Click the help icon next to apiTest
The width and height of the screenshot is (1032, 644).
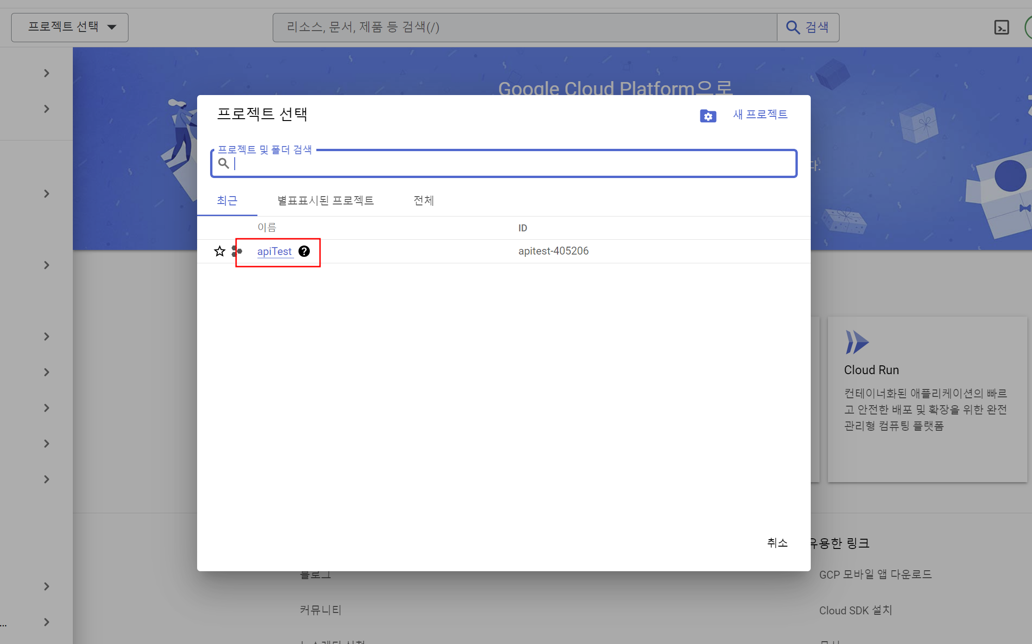click(304, 251)
